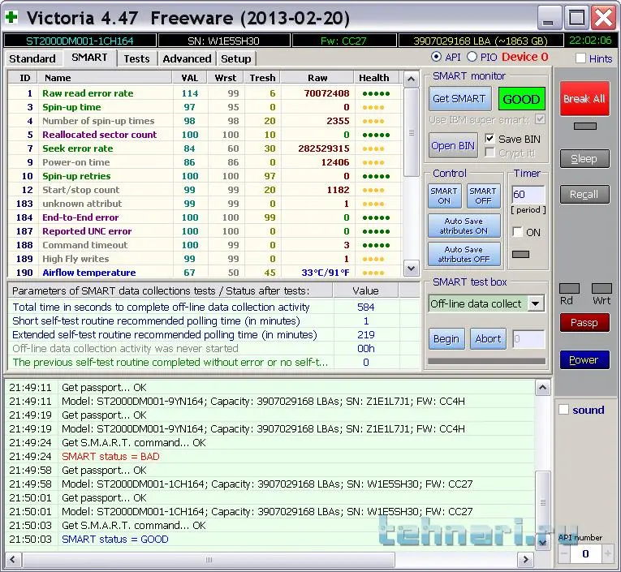Decrease API number with minus stepper

[x=565, y=553]
